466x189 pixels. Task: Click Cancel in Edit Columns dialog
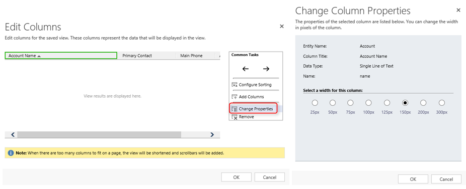tap(270, 177)
